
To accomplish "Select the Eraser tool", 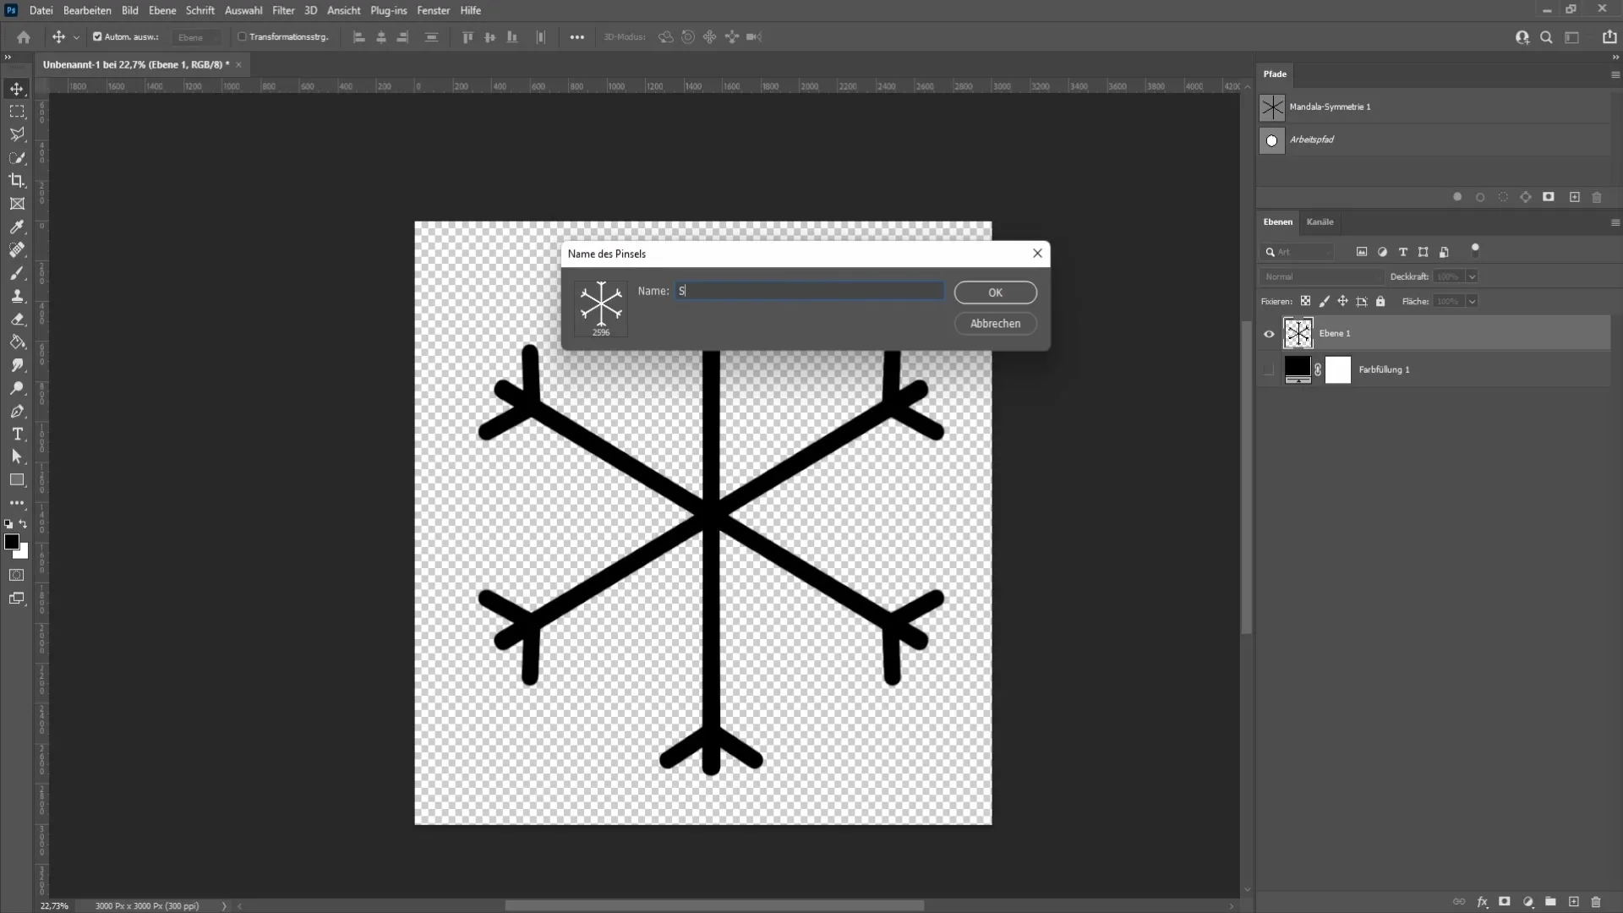I will [17, 319].
